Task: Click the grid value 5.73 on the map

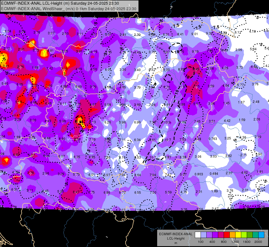Action: click(76, 174)
